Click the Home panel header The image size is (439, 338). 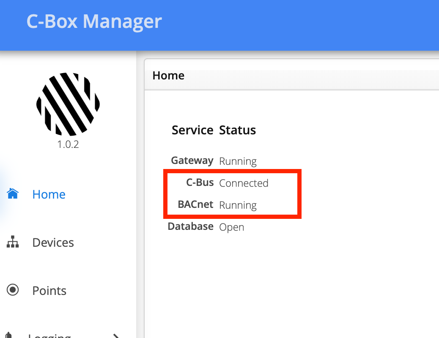[x=168, y=76]
